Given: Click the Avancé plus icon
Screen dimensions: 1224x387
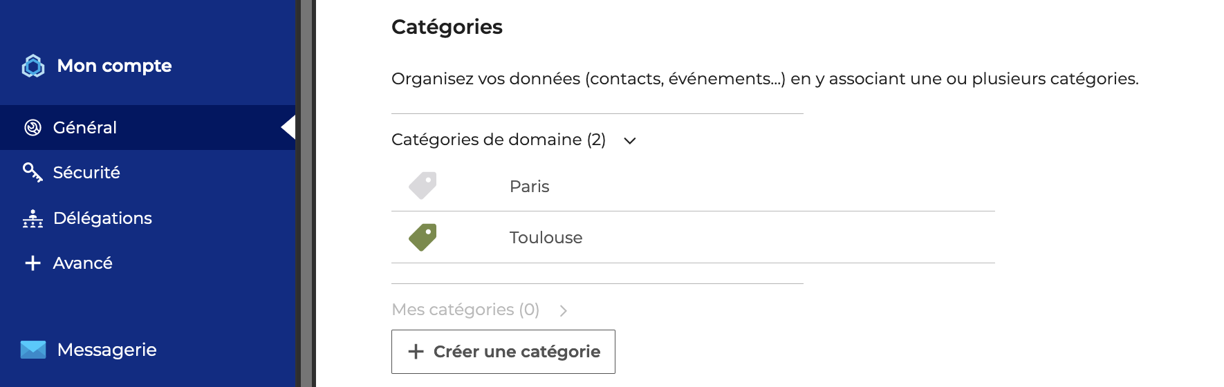Looking at the screenshot, I should point(33,263).
